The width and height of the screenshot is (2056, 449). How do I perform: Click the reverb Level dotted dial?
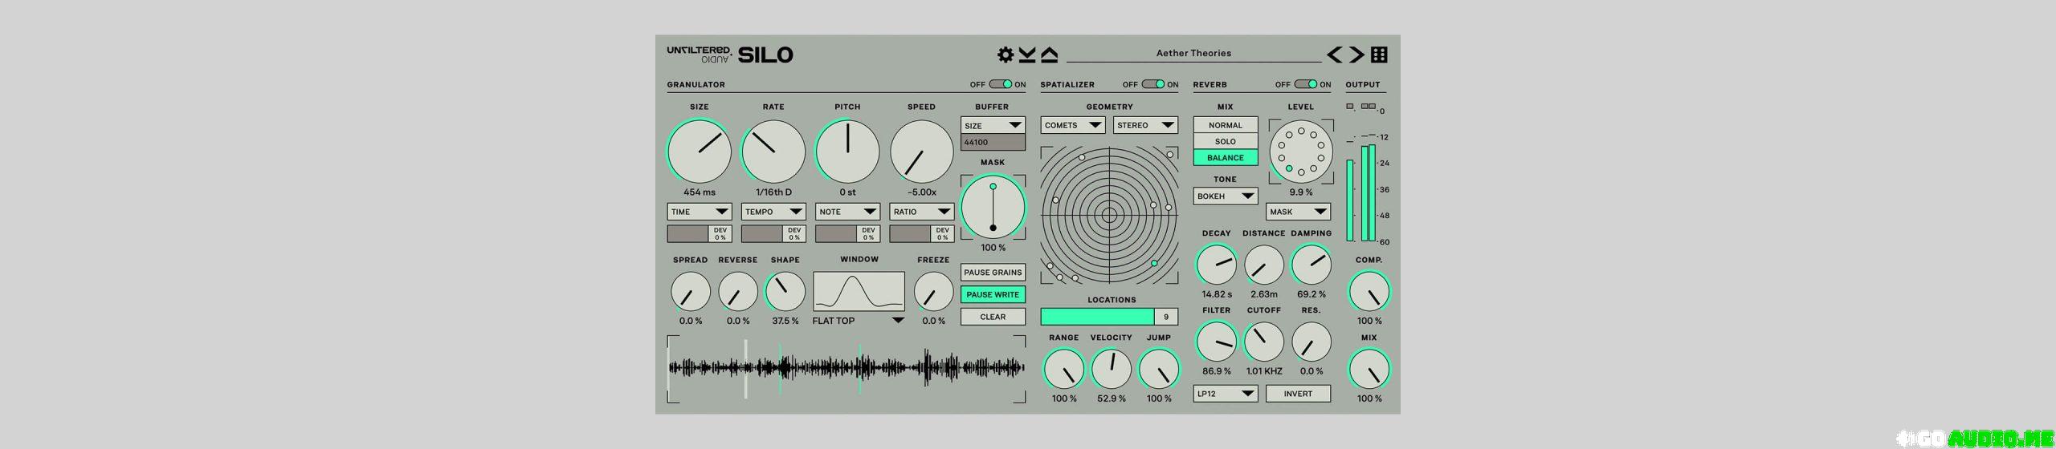pyautogui.click(x=1301, y=152)
